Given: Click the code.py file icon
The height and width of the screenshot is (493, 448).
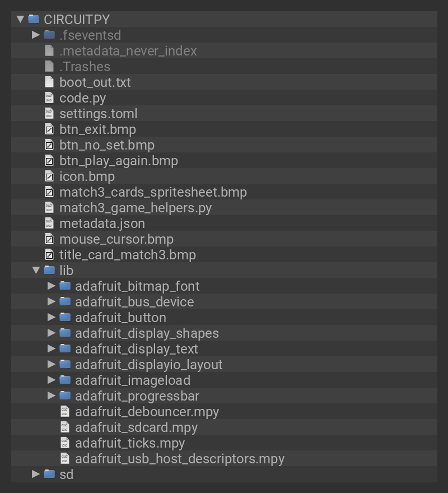Looking at the screenshot, I should point(49,97).
